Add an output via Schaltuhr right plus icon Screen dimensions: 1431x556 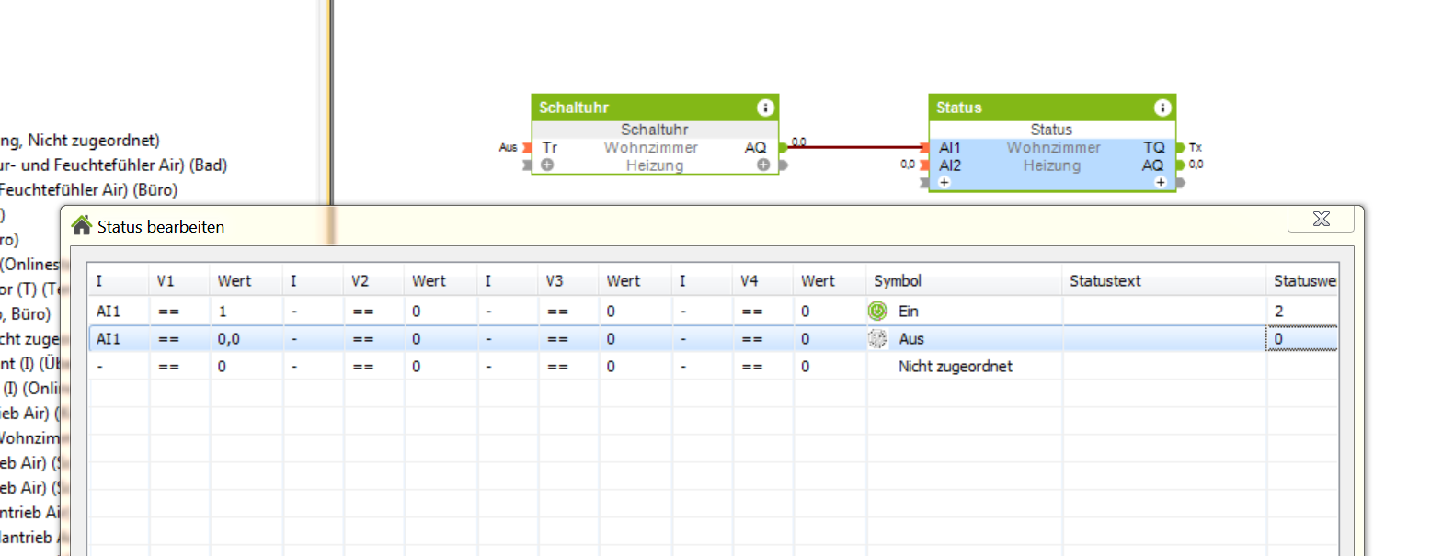click(763, 165)
